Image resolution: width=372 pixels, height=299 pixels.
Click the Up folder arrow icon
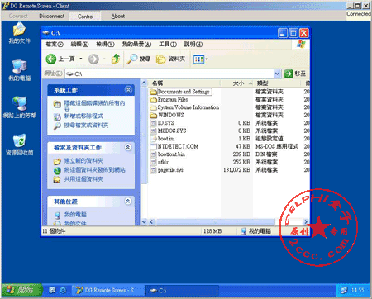pos(116,59)
